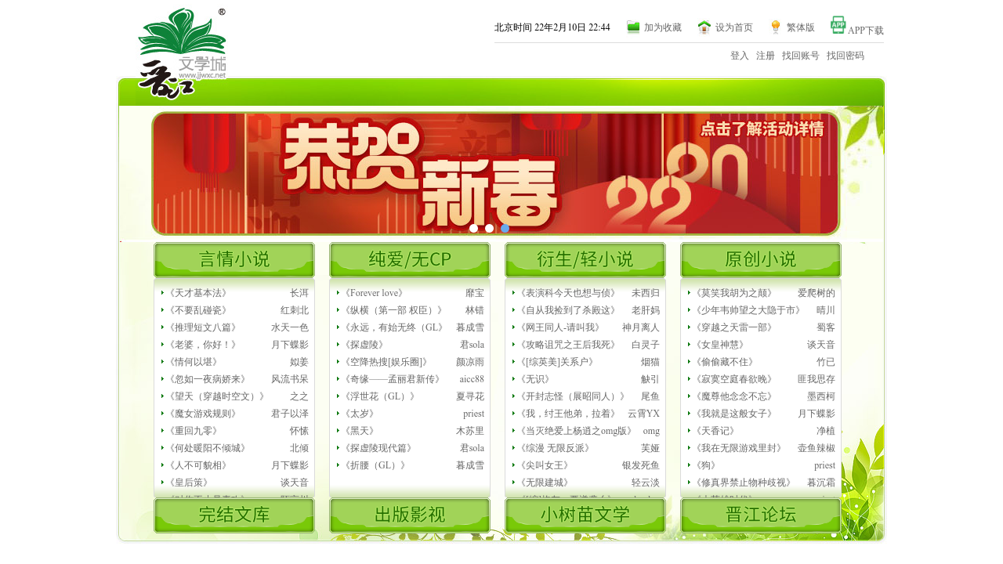
Task: Click the 设为首页 house icon
Action: tap(704, 27)
